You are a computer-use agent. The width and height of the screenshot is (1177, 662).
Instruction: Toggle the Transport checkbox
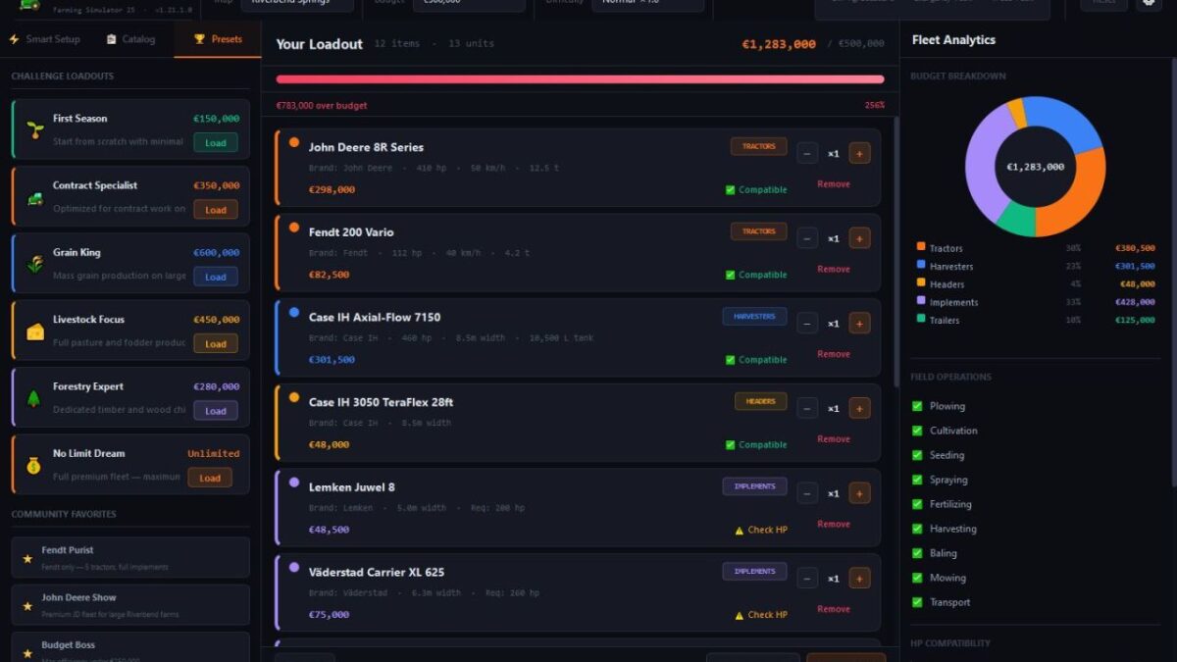(917, 602)
